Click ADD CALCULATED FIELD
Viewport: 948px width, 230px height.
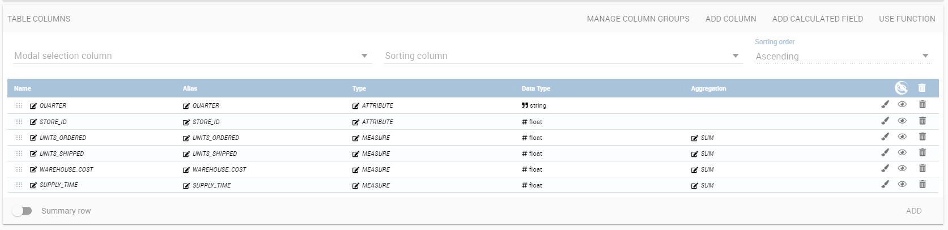(818, 19)
